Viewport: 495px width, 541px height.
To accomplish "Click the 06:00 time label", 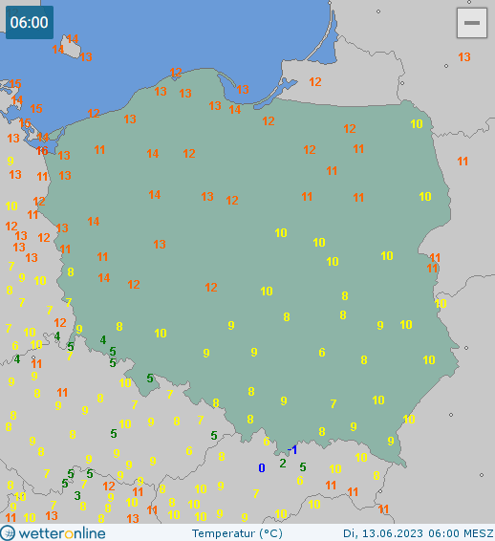I will tap(30, 22).
